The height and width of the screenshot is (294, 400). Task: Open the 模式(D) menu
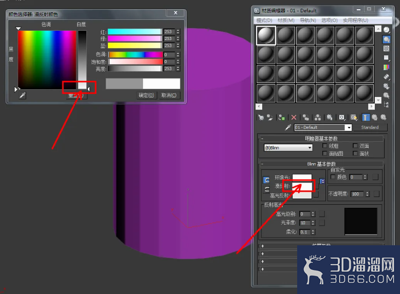tap(264, 21)
